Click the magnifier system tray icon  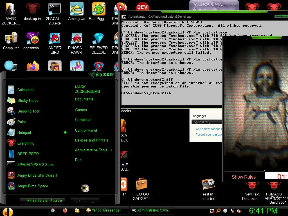218,211
